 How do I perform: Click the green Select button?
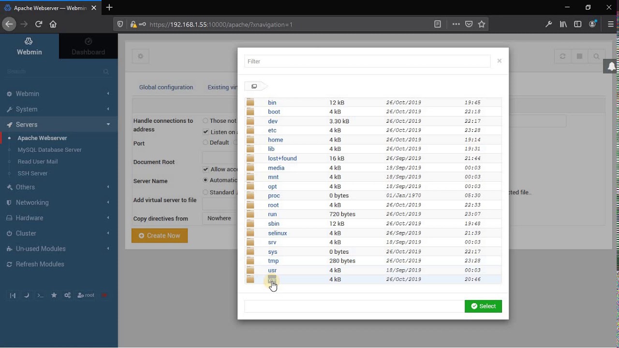pyautogui.click(x=483, y=306)
